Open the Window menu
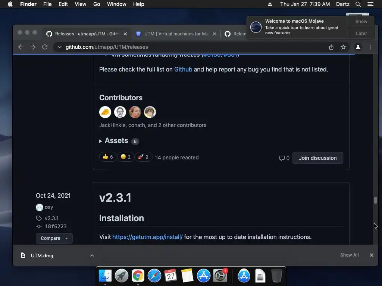 117,4
